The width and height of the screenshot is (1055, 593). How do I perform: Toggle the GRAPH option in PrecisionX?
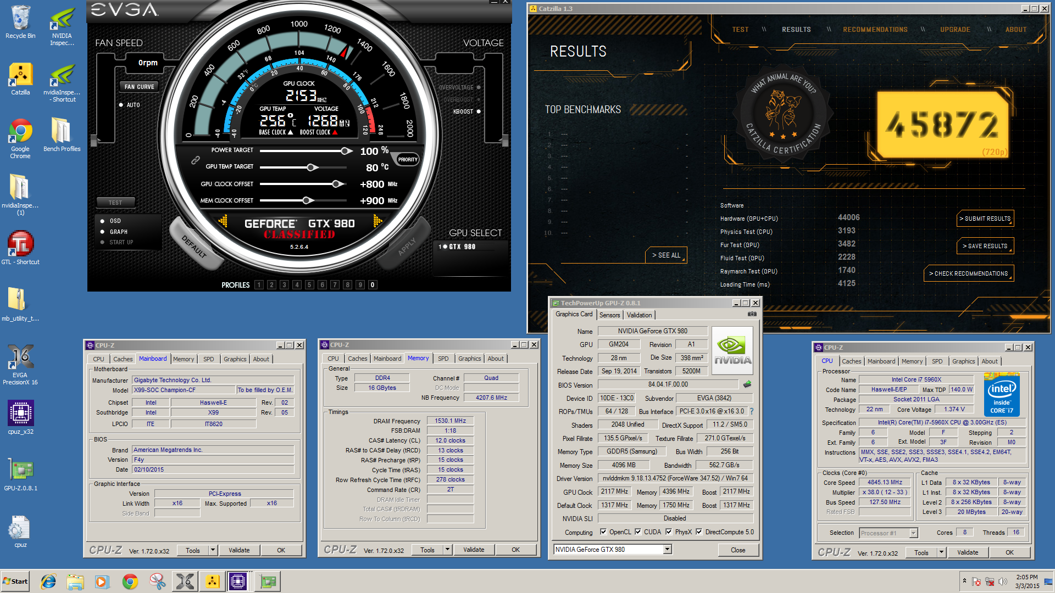coord(102,232)
